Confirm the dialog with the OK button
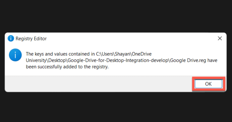 (x=208, y=84)
